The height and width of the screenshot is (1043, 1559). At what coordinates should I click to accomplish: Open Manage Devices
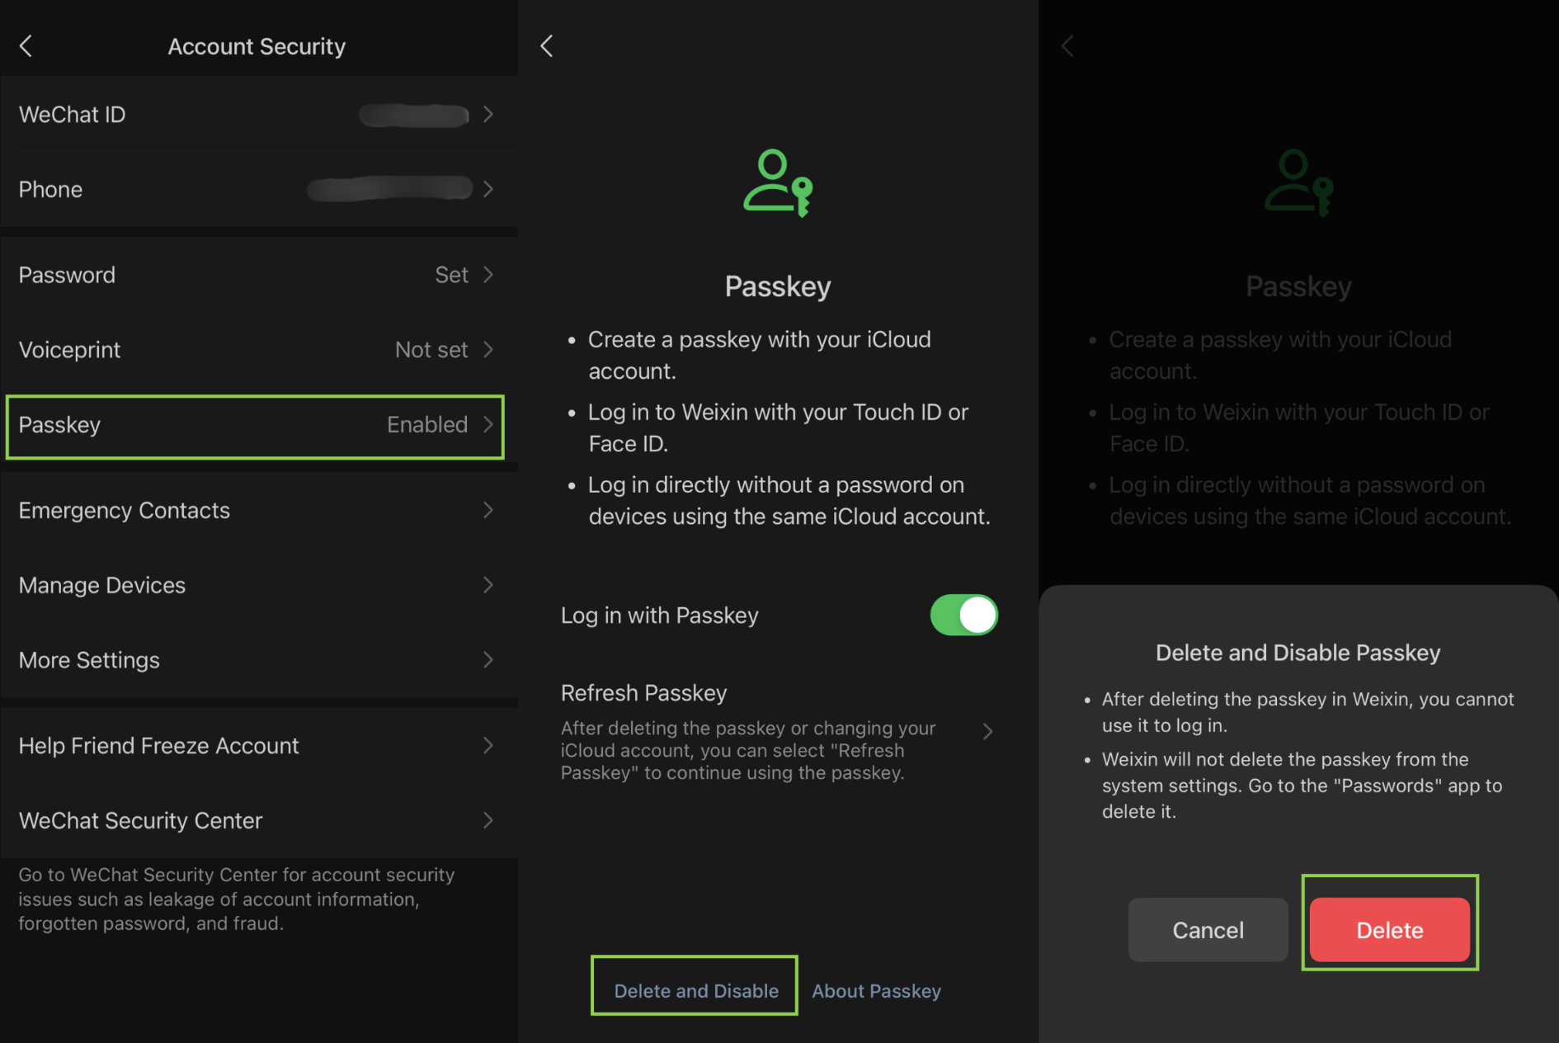pyautogui.click(x=256, y=586)
